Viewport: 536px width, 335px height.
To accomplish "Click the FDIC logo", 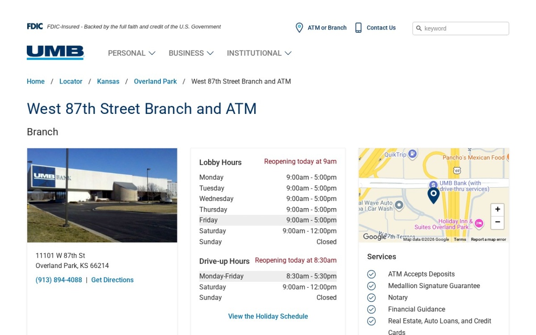I will (35, 26).
